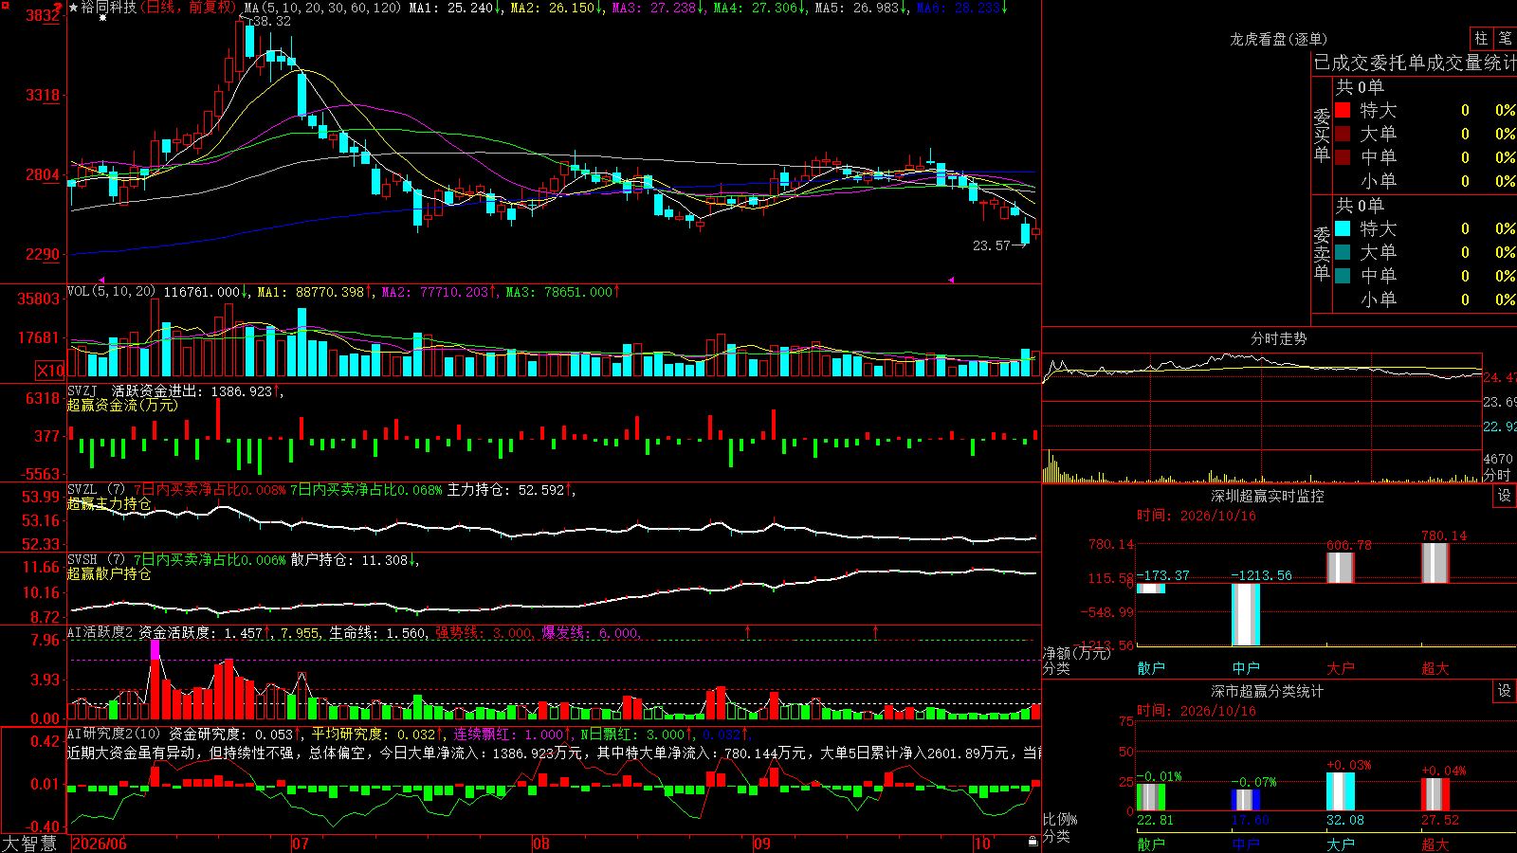The width and height of the screenshot is (1517, 853).
Task: Click the 38.32 high price annotation
Action: point(270,21)
